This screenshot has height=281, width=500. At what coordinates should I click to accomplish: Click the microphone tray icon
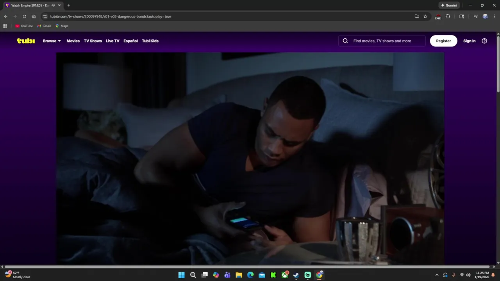coord(454,275)
